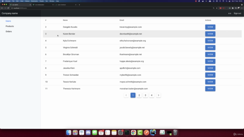Click the address bar URL

click(20, 8)
